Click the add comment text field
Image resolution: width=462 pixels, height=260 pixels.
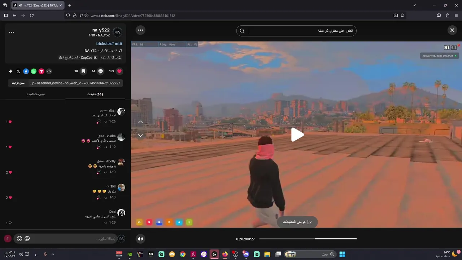[75, 239]
